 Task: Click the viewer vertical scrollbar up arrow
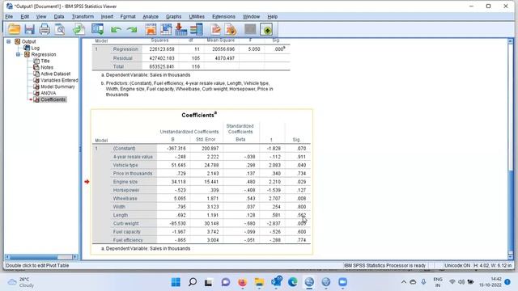tap(511, 41)
